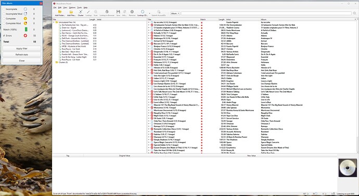The width and height of the screenshot is (359, 196).
Task: Click the Refresh stats button
Action: (x=22, y=55)
